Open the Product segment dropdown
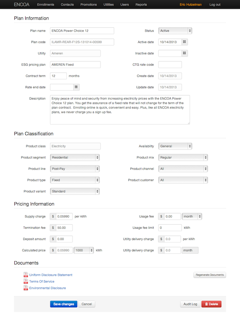Image resolution: width=240 pixels, height=321 pixels. tap(75, 157)
